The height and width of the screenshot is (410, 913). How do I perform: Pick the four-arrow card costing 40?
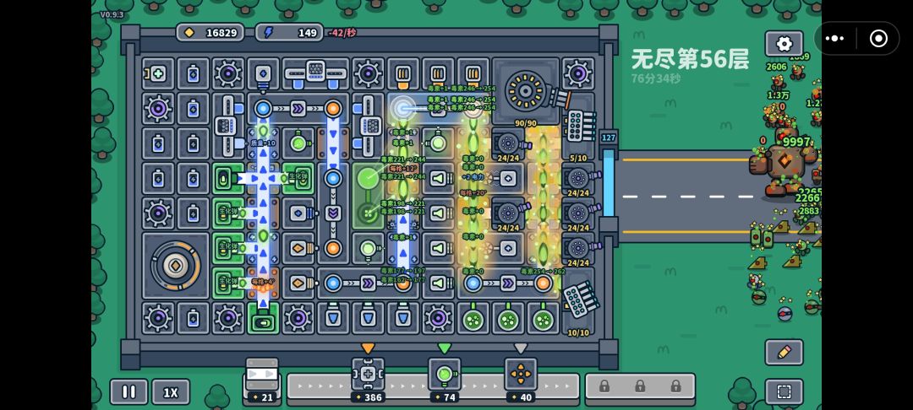tap(521, 380)
